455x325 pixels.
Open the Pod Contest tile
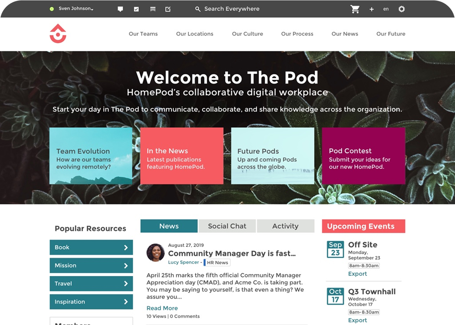tap(363, 156)
